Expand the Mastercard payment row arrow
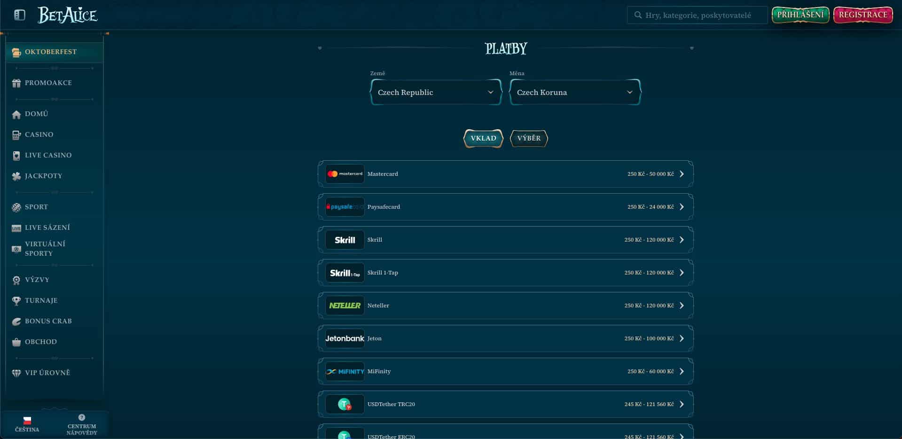The height and width of the screenshot is (439, 902). pos(682,174)
